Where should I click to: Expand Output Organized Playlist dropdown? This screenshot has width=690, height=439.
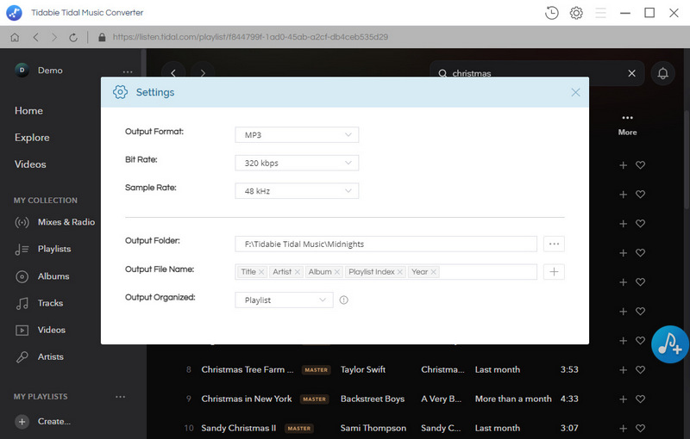(284, 300)
